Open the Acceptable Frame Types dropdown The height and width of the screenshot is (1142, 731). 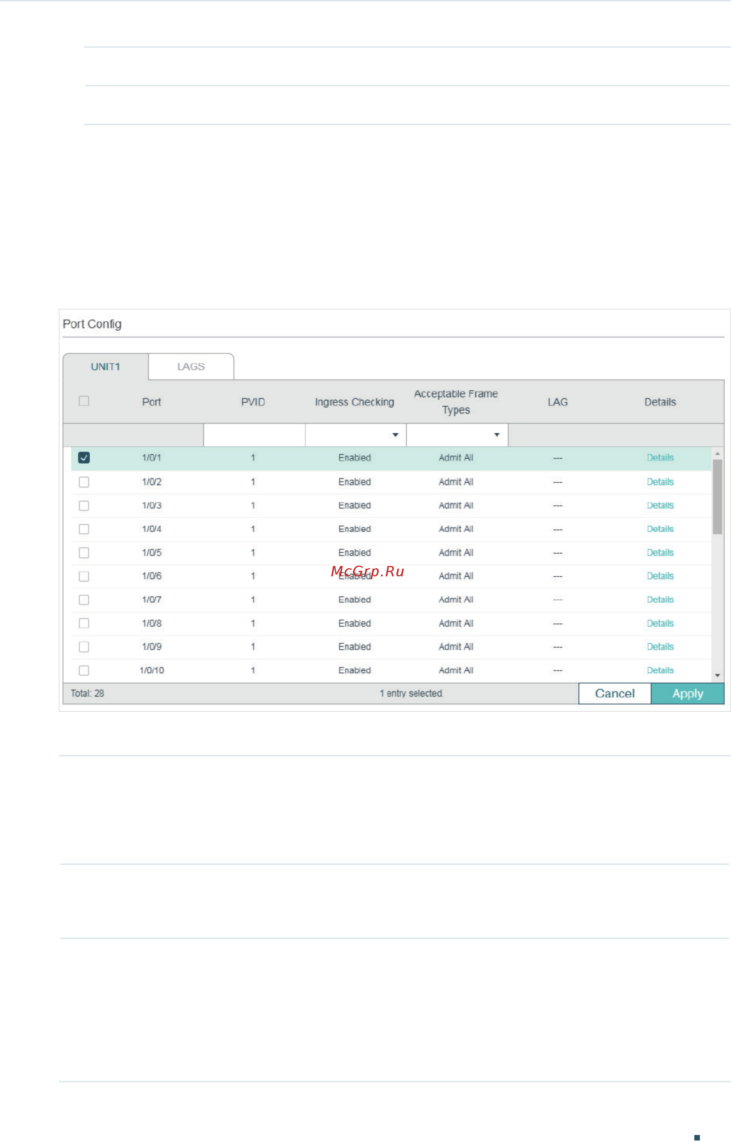coord(457,435)
